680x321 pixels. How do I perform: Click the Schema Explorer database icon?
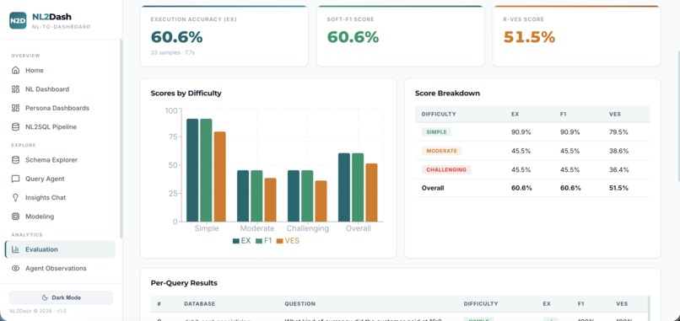(x=16, y=160)
